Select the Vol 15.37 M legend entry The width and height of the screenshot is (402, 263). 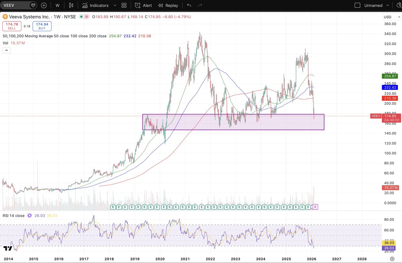coord(14,43)
